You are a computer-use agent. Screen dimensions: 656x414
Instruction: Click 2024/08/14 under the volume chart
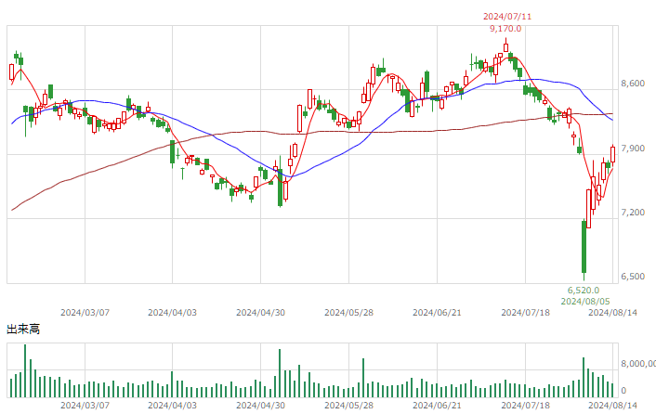[613, 406]
